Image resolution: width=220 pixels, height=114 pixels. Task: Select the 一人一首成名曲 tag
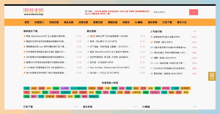(x=79, y=88)
